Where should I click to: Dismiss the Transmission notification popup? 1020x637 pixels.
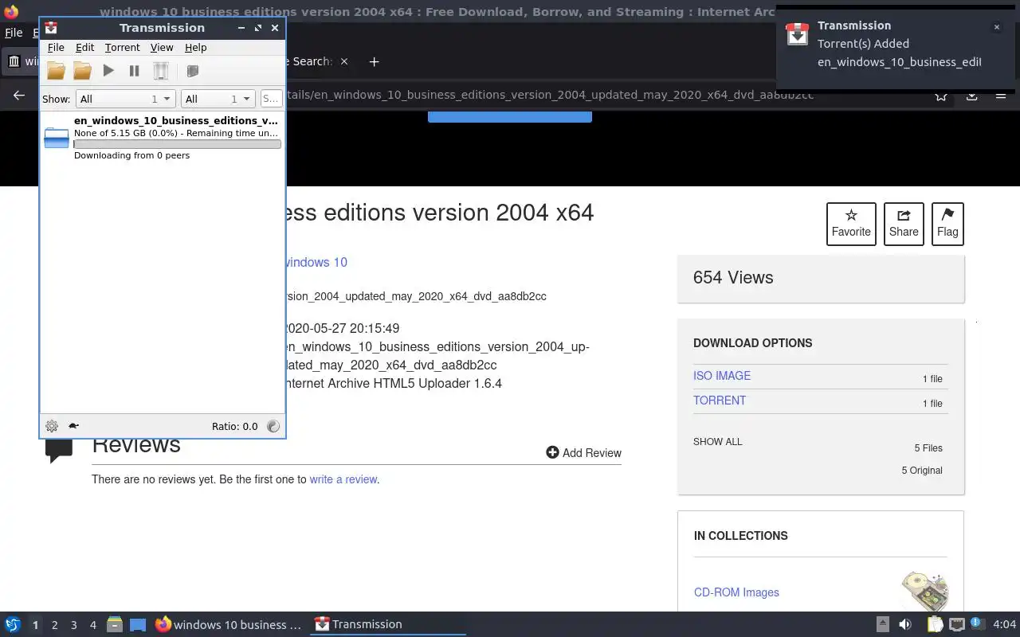(996, 27)
